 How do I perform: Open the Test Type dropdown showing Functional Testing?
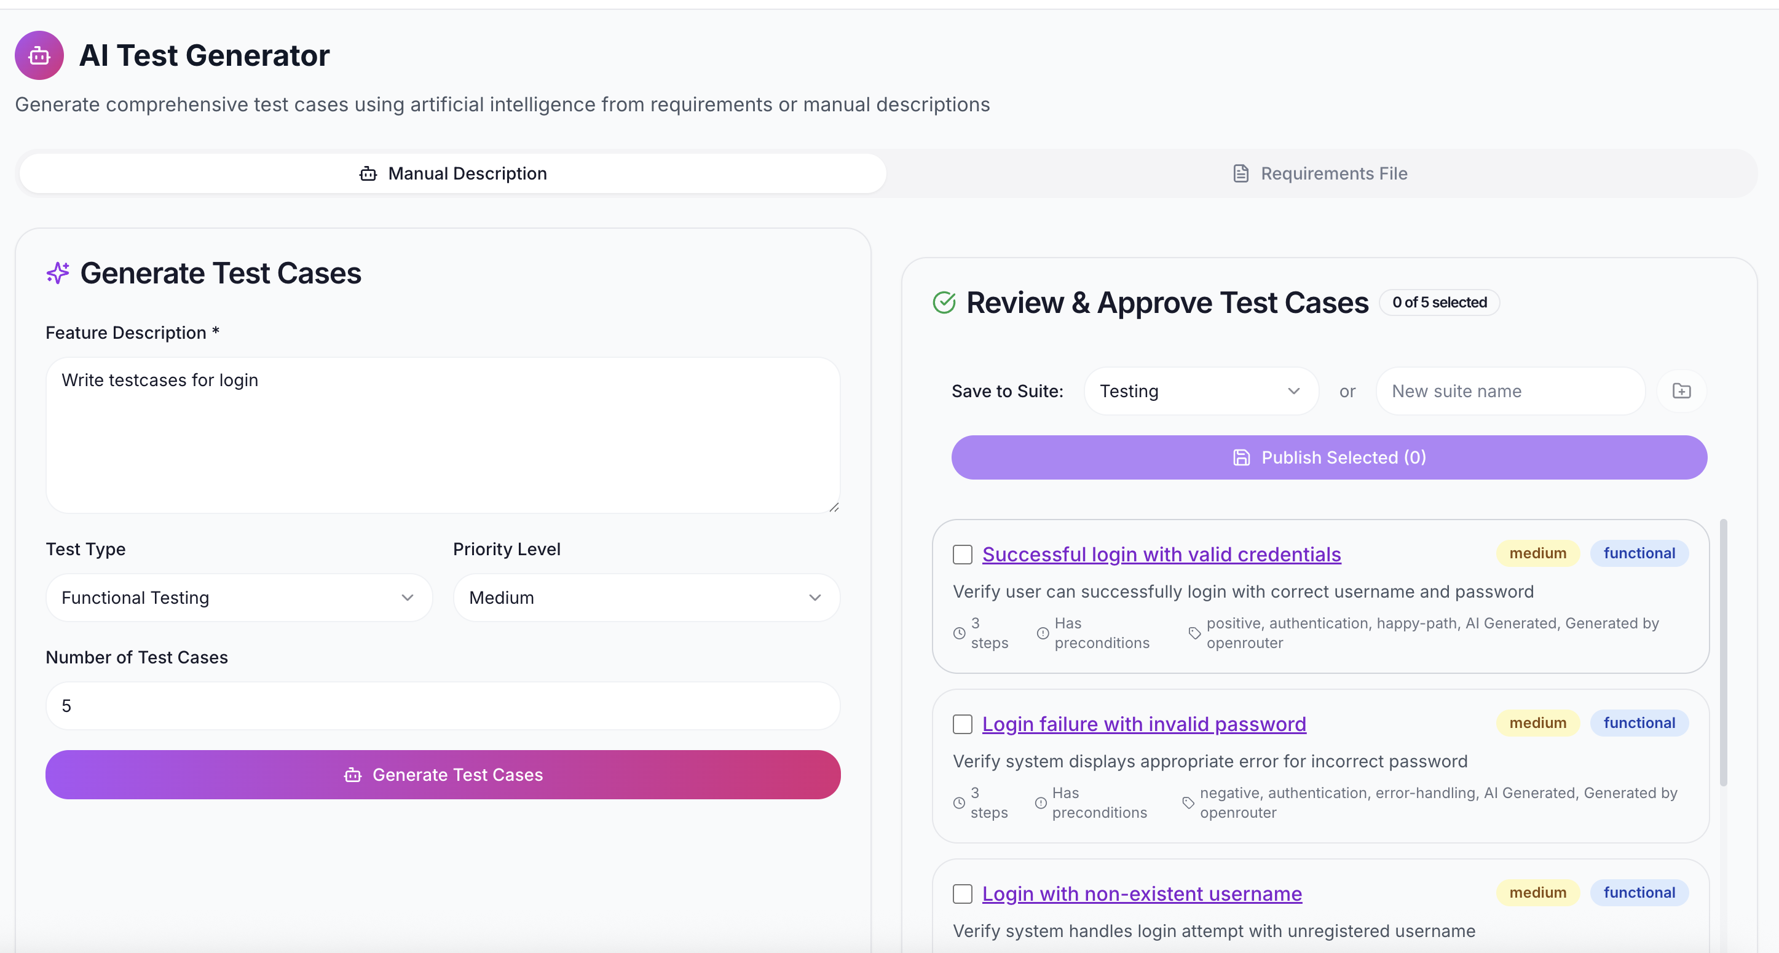point(239,598)
